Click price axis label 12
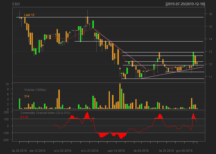This screenshot has height=154, width=216. coord(210,64)
